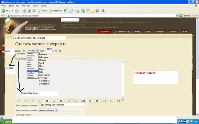Select мая in month list
This screenshot has width=199, height=124.
(33, 62)
